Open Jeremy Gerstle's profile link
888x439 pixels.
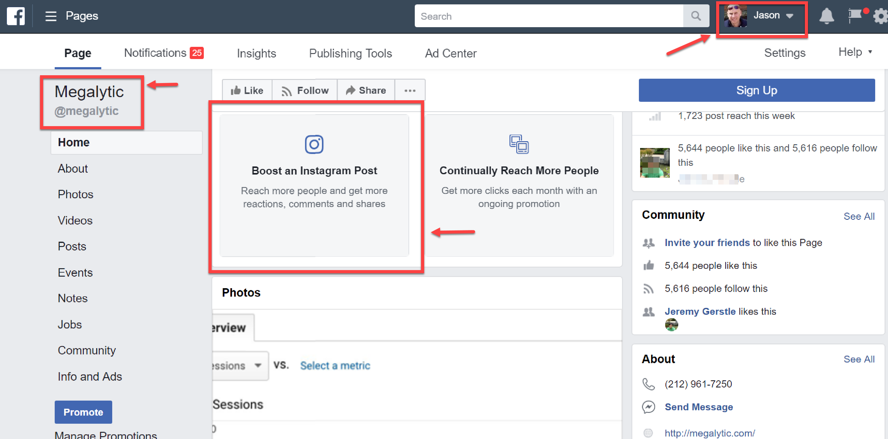coord(700,311)
